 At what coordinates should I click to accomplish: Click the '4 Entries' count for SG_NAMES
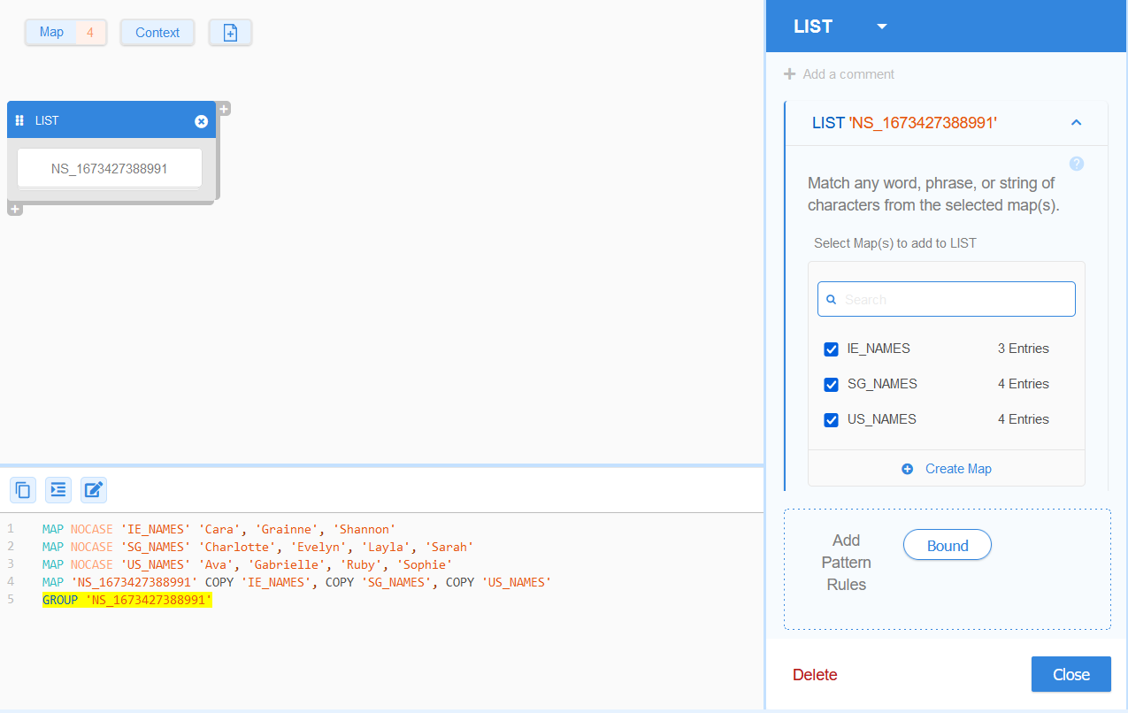pos(1024,384)
